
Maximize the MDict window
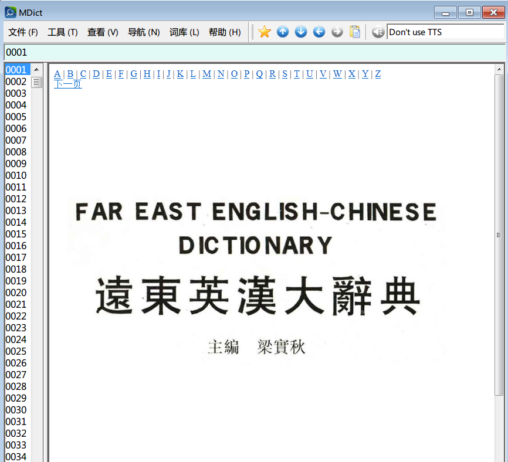pyautogui.click(x=469, y=12)
